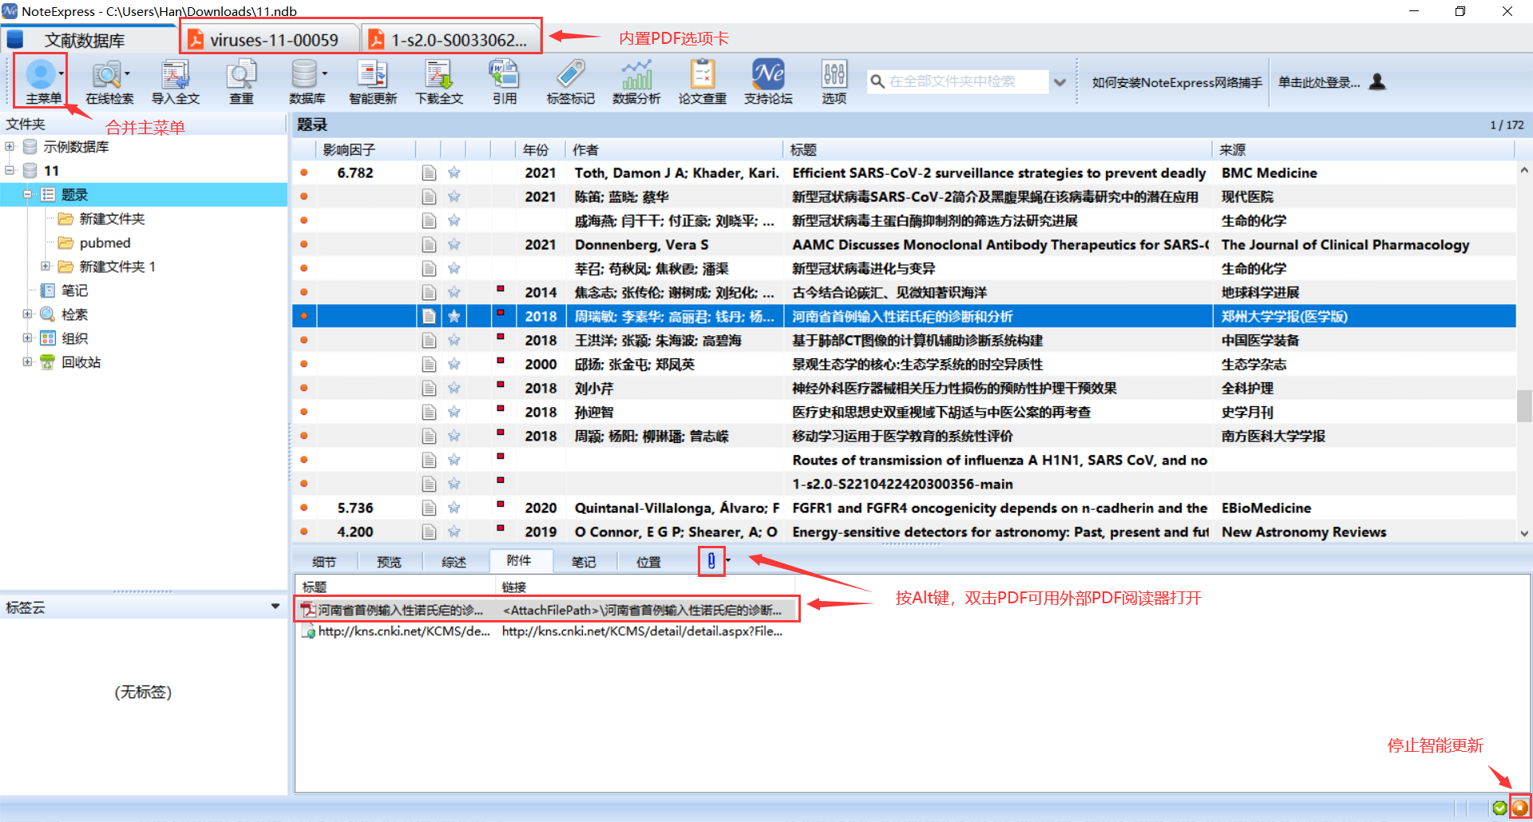Toggle the star for the 全科护理 record
The image size is (1533, 822).
(454, 388)
